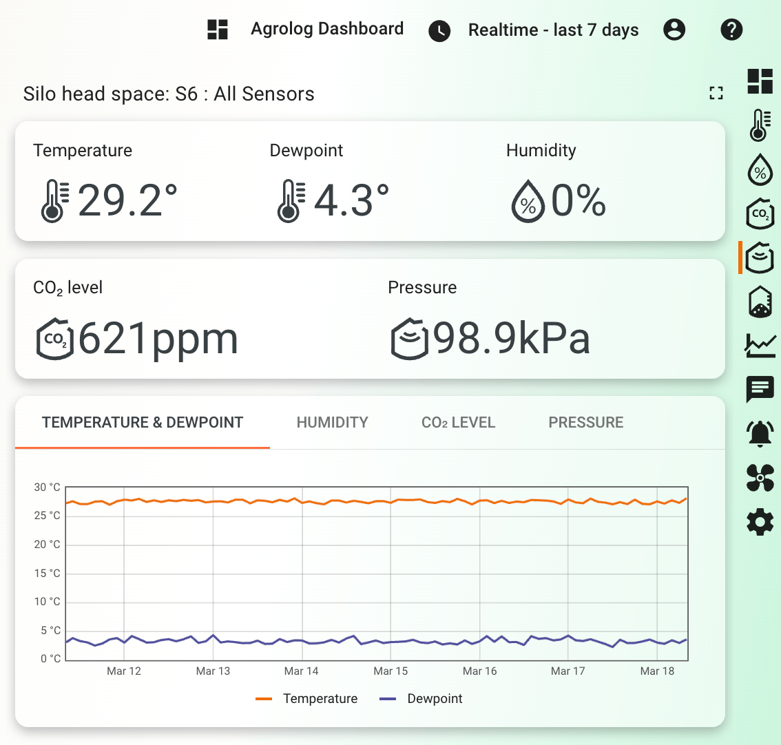Screen dimensions: 781x745
Task: Select the silo head space pressure icon
Action: point(760,258)
